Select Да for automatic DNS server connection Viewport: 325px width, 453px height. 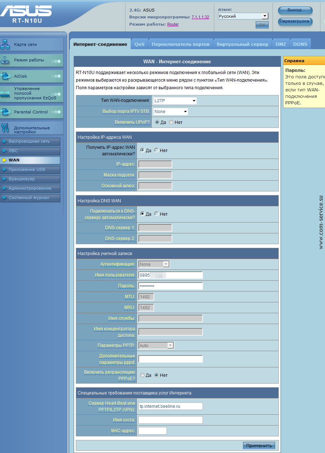(x=142, y=214)
